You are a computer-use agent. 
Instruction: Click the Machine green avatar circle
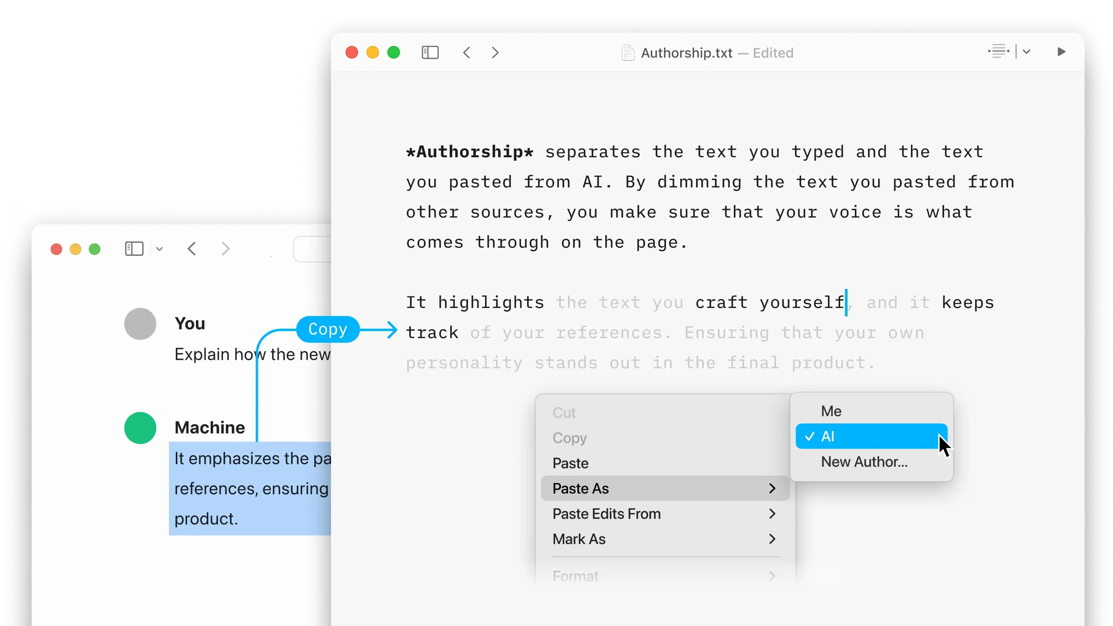tap(140, 428)
